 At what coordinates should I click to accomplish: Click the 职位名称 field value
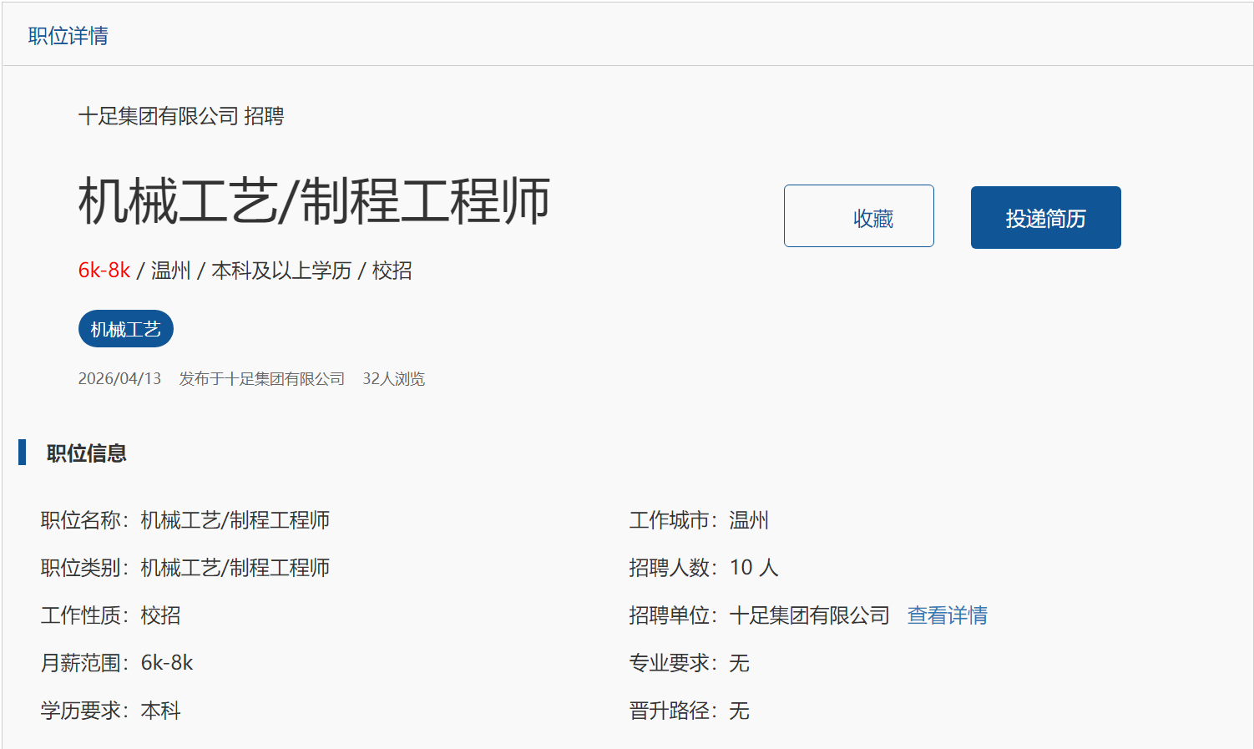(235, 520)
